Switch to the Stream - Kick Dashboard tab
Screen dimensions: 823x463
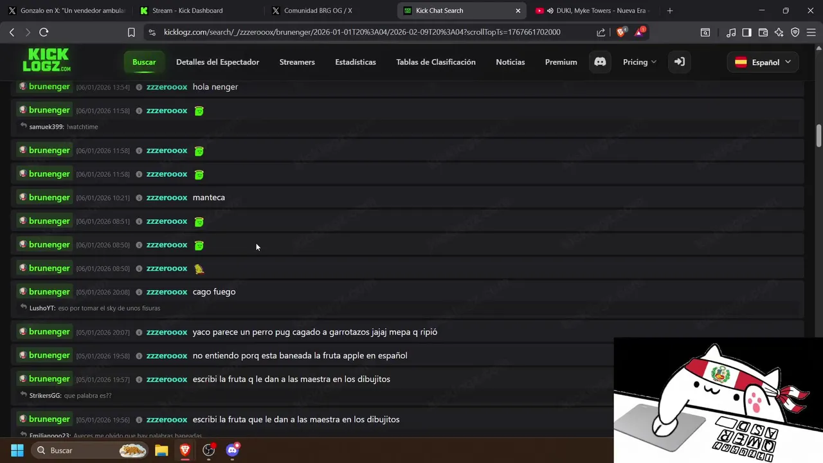[x=197, y=10]
